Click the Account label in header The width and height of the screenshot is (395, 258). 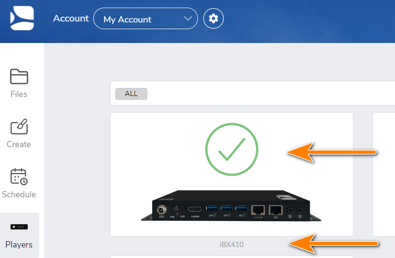tap(71, 18)
